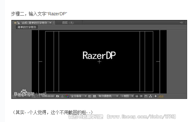Open the RGB channel display icon
The image size is (189, 122).
[67, 96]
